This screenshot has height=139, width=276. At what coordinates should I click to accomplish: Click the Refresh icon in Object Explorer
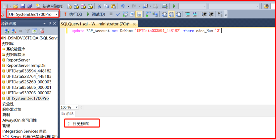35,31
